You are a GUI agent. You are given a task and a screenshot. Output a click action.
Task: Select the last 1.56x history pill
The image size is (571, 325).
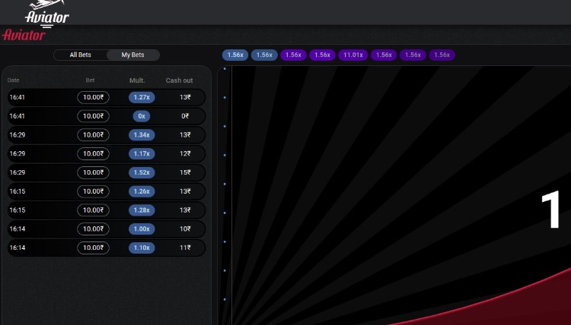(442, 55)
